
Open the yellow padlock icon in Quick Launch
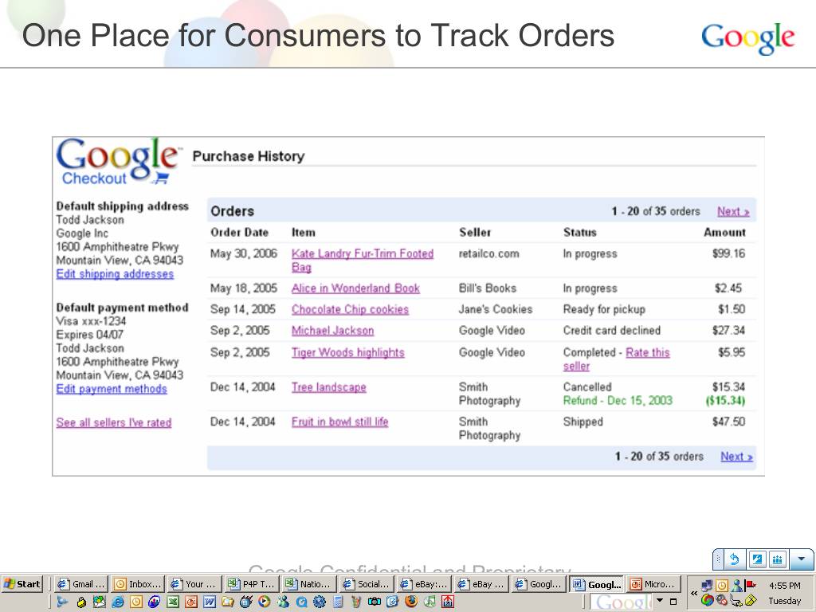click(82, 602)
